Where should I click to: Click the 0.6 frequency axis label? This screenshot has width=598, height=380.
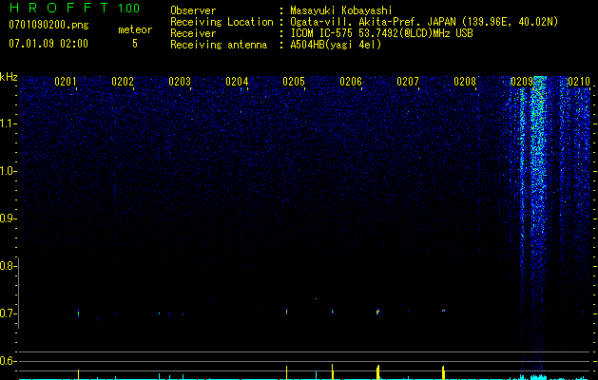[x=7, y=361]
